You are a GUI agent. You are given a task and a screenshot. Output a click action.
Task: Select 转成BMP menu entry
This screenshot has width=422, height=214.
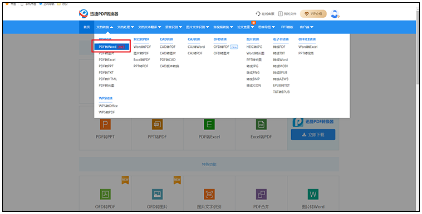pos(253,79)
